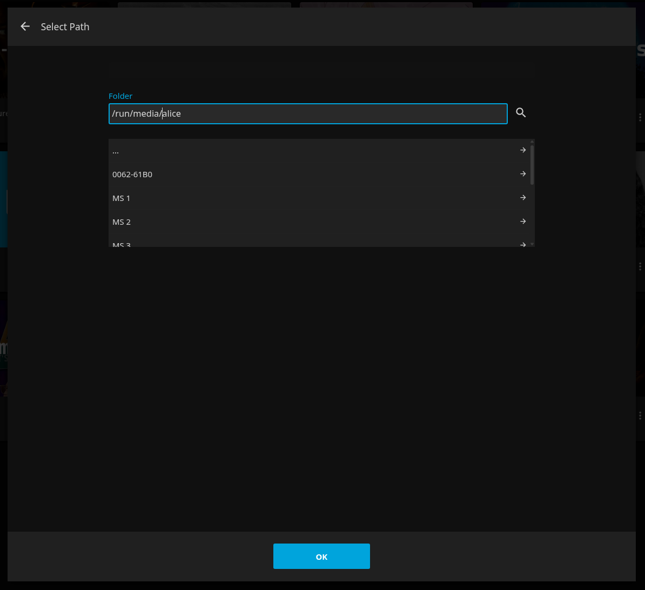Open the topmost three-dot menu at right edge
Viewport: 645px width, 590px height.
click(x=640, y=118)
